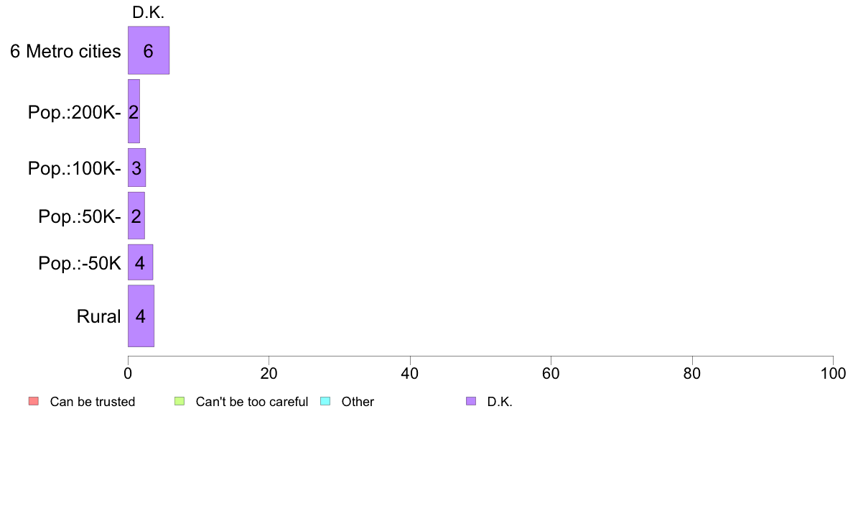The width and height of the screenshot is (853, 529).
Task: Select the Pop.:100K- bar showing 3
Action: pos(136,167)
